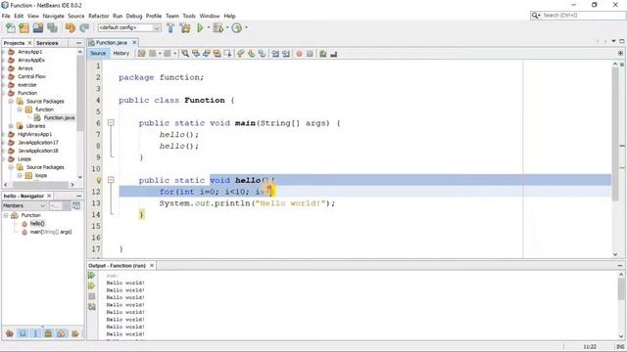Open the Run Project dropdown arrow
The height and width of the screenshot is (352, 627).
pos(208,27)
